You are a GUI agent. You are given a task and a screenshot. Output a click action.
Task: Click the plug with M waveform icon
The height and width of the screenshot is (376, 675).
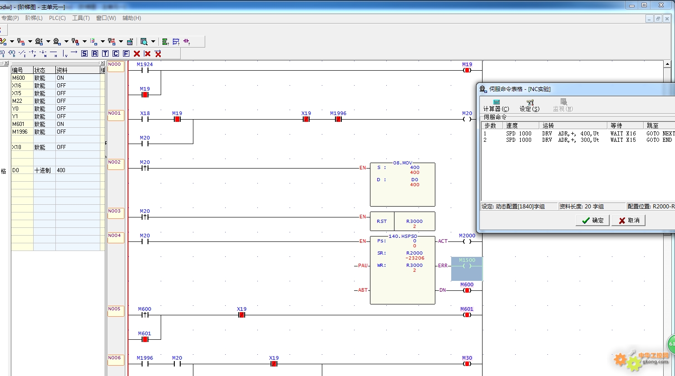(x=112, y=42)
